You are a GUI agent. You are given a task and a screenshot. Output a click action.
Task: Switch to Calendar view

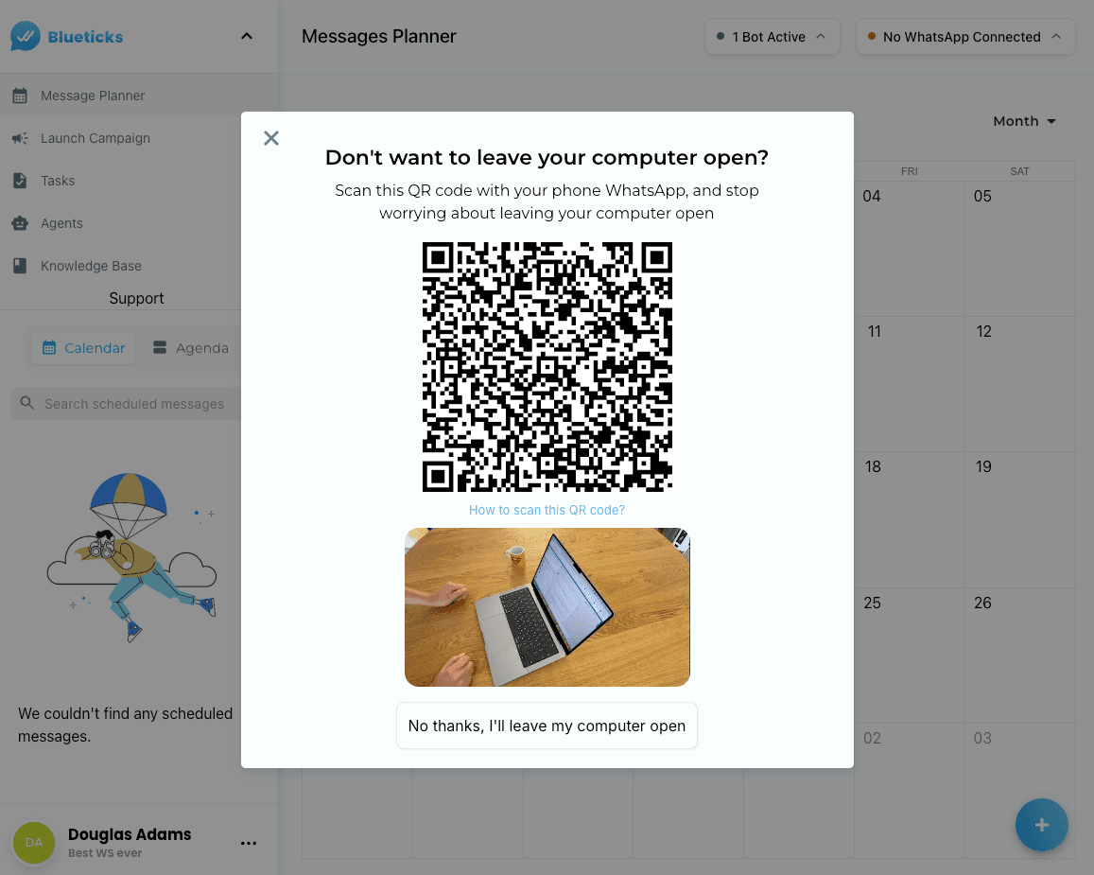tap(83, 348)
